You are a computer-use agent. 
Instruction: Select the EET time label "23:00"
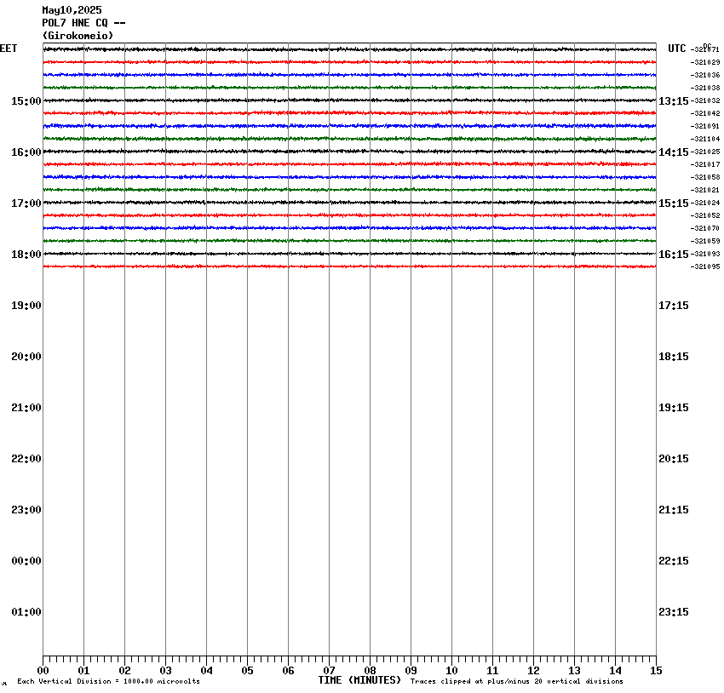(x=26, y=510)
